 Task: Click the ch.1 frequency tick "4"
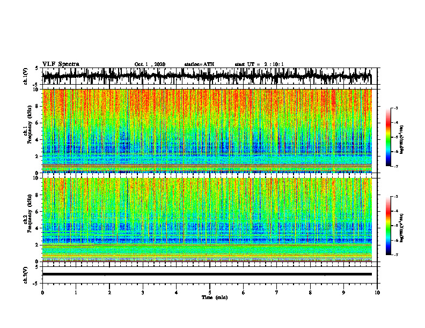coord(37,140)
